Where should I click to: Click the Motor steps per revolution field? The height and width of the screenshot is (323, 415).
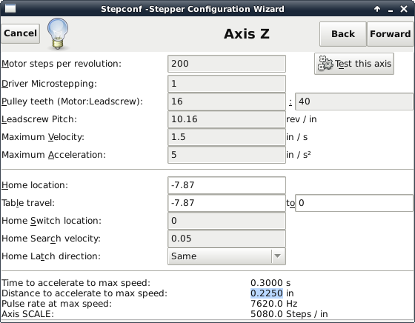pyautogui.click(x=227, y=64)
